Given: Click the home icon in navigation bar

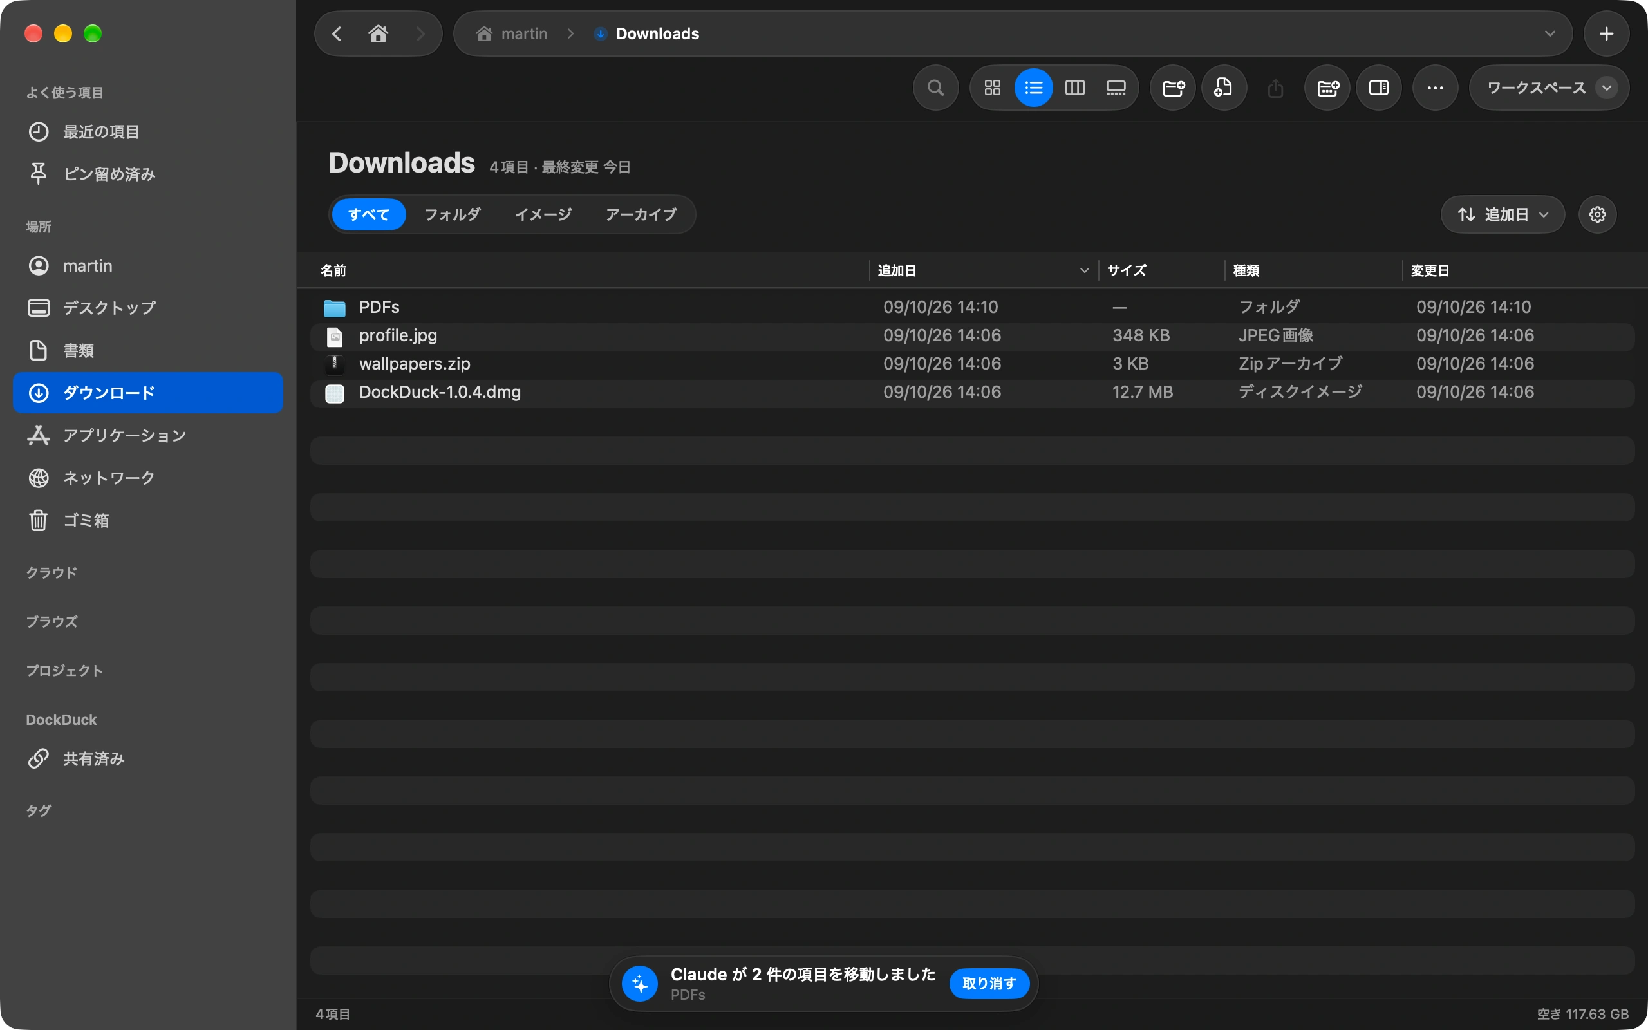Looking at the screenshot, I should click(379, 33).
